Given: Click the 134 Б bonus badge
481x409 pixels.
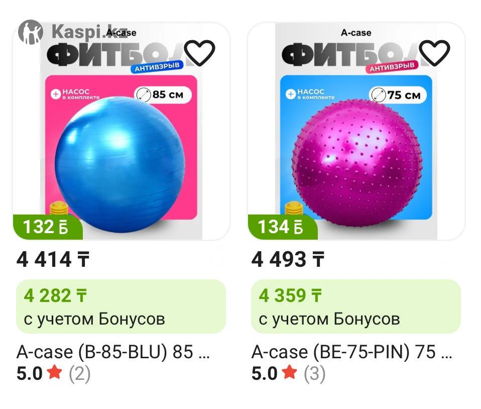Looking at the screenshot, I should point(283,227).
